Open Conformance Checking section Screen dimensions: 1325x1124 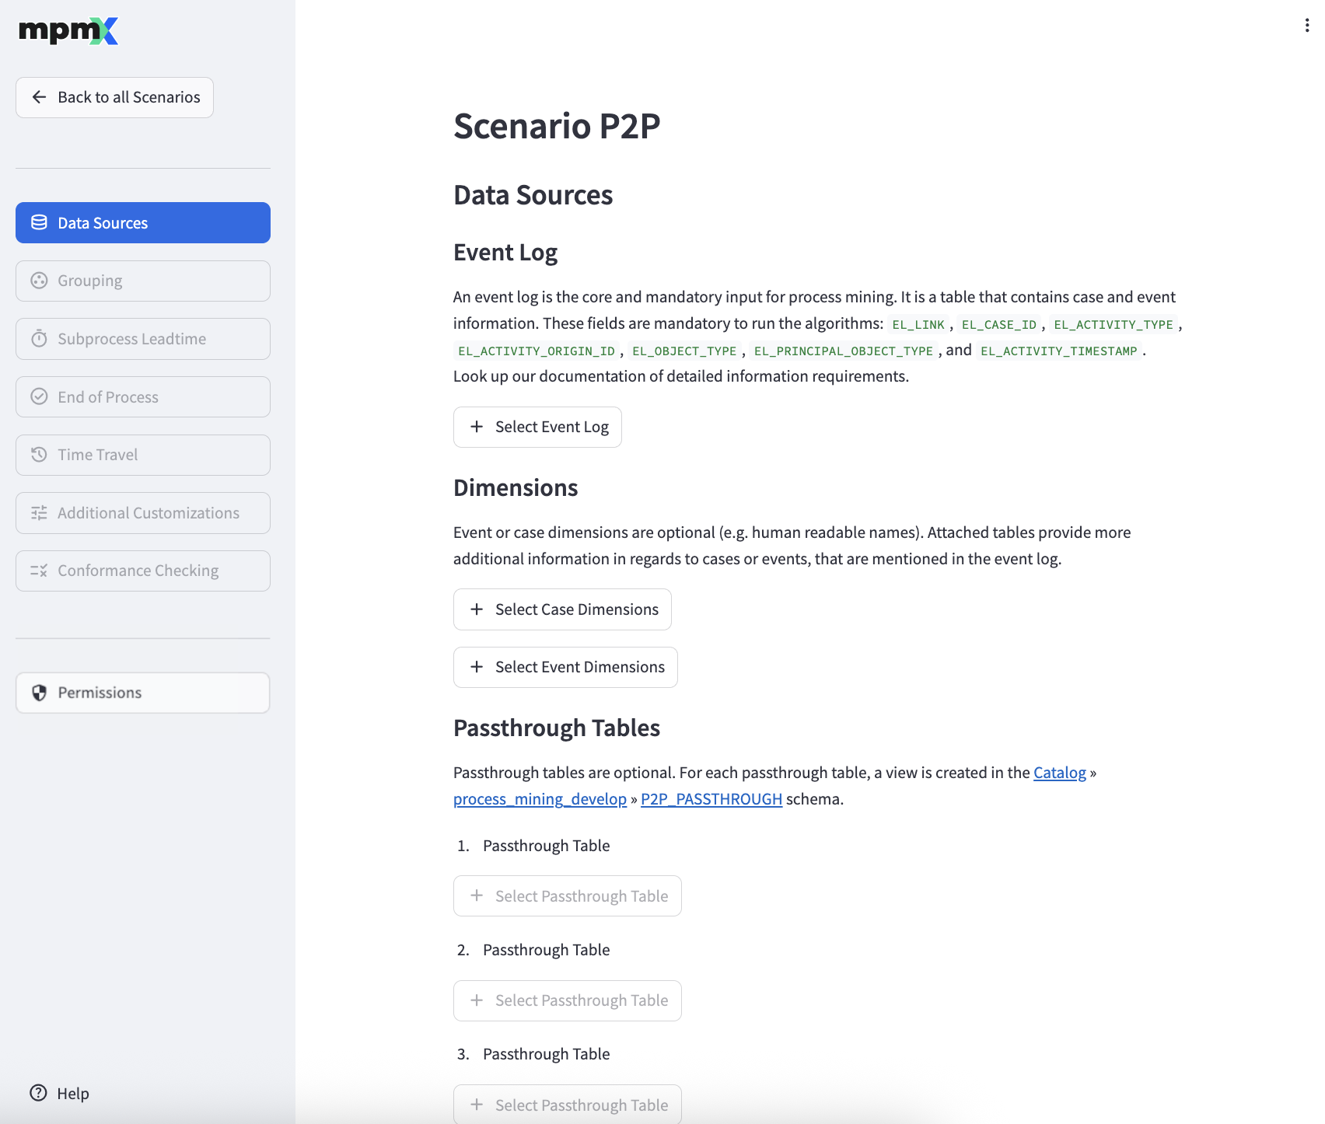coord(143,571)
